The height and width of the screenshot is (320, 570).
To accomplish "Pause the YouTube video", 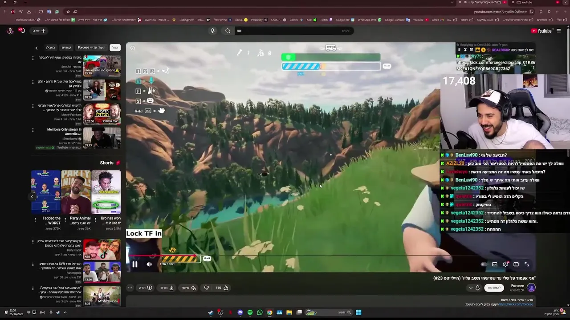I will [135, 264].
